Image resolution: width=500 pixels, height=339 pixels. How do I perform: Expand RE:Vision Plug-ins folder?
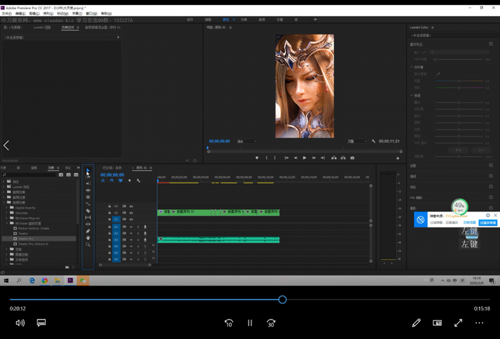[x=7, y=218]
